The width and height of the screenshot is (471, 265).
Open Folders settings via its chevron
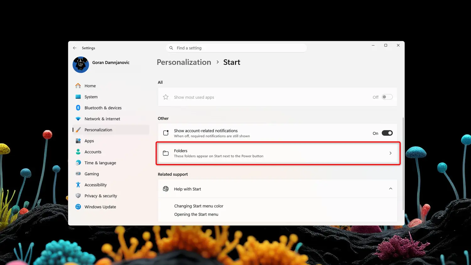(x=391, y=153)
